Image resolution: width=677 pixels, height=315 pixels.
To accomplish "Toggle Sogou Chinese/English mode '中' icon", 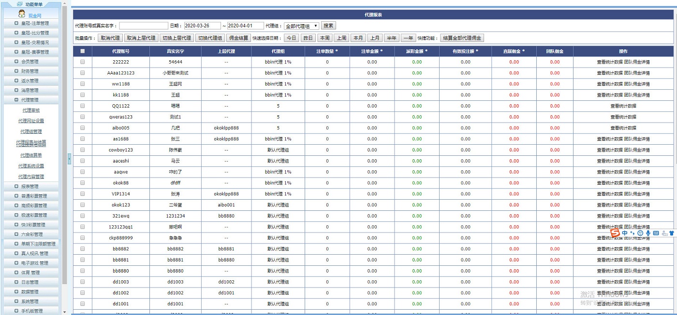I will (625, 233).
